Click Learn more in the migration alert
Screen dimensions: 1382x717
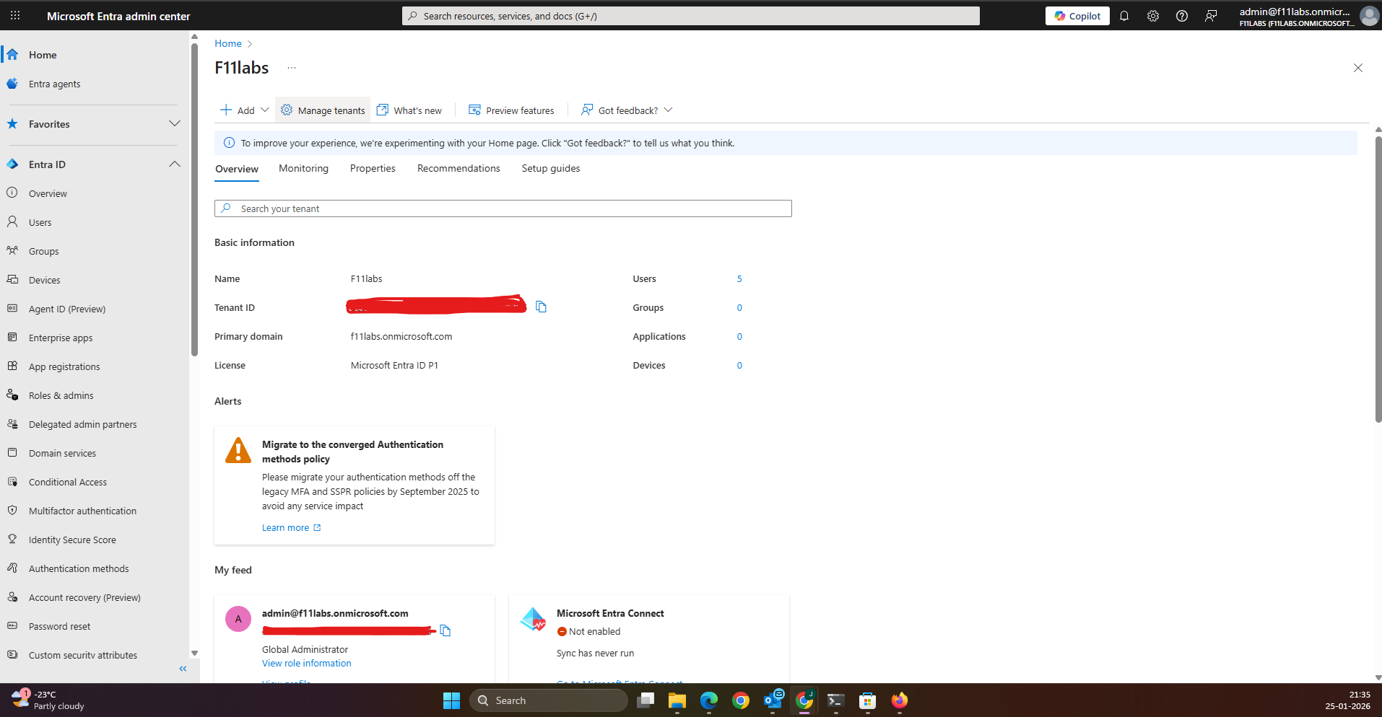coord(285,527)
